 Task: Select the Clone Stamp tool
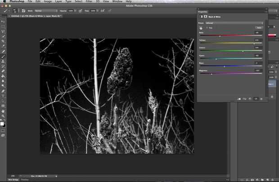(x=3, y=61)
